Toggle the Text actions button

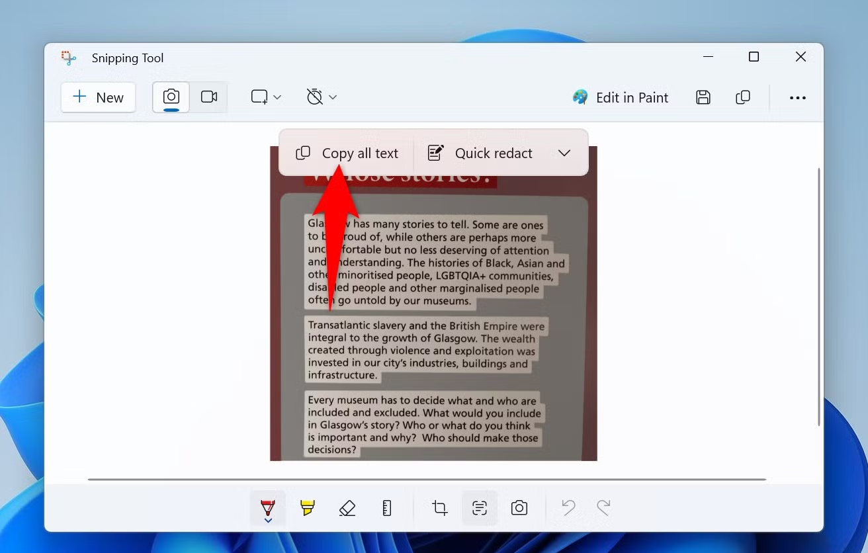tap(480, 507)
